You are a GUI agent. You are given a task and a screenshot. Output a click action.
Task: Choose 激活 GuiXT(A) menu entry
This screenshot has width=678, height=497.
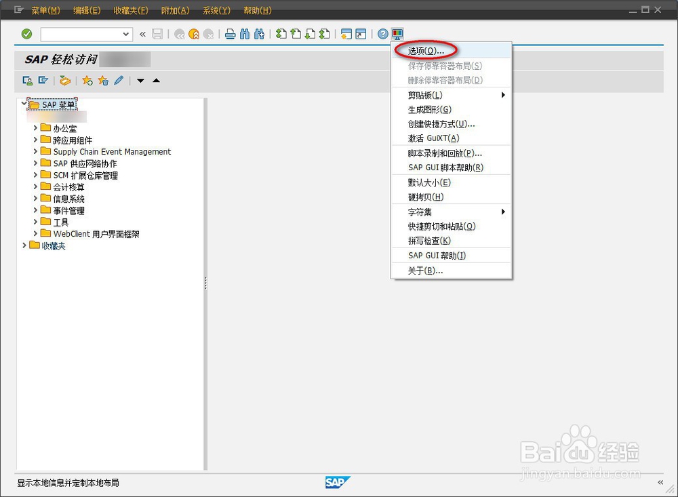coord(452,138)
